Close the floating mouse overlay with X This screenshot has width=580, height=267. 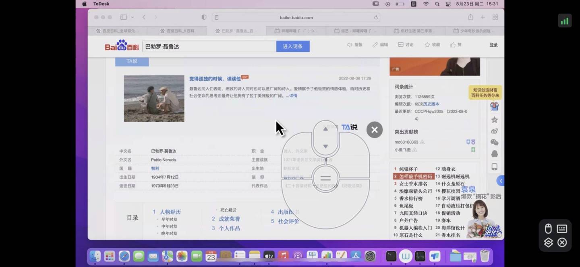375,130
